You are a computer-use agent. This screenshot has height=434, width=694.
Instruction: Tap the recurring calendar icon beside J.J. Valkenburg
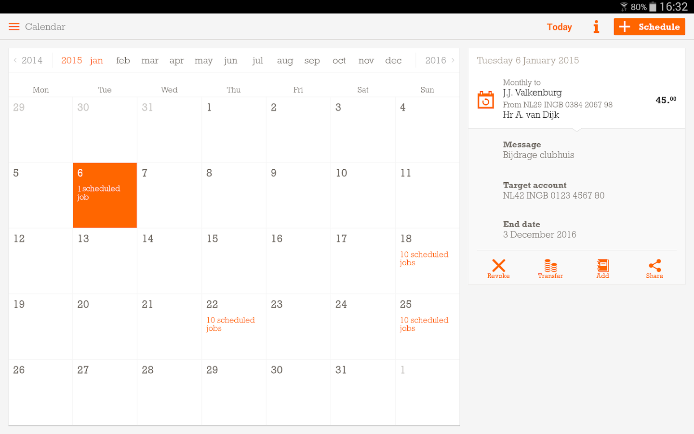click(x=486, y=99)
